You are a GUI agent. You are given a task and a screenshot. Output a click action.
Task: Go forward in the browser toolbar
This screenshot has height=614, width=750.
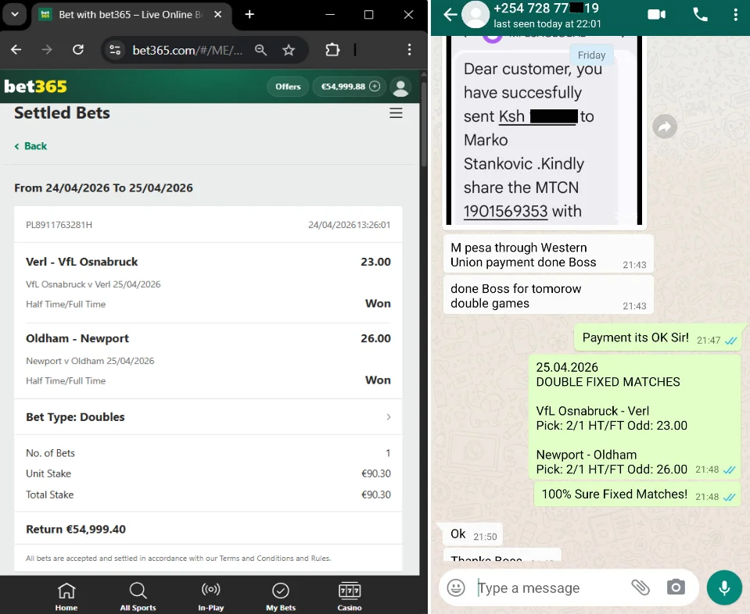click(47, 50)
